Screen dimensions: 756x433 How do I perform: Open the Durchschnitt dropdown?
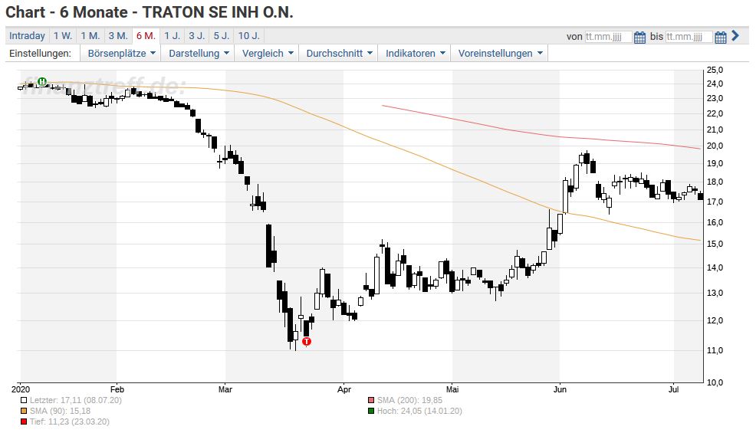pyautogui.click(x=339, y=53)
